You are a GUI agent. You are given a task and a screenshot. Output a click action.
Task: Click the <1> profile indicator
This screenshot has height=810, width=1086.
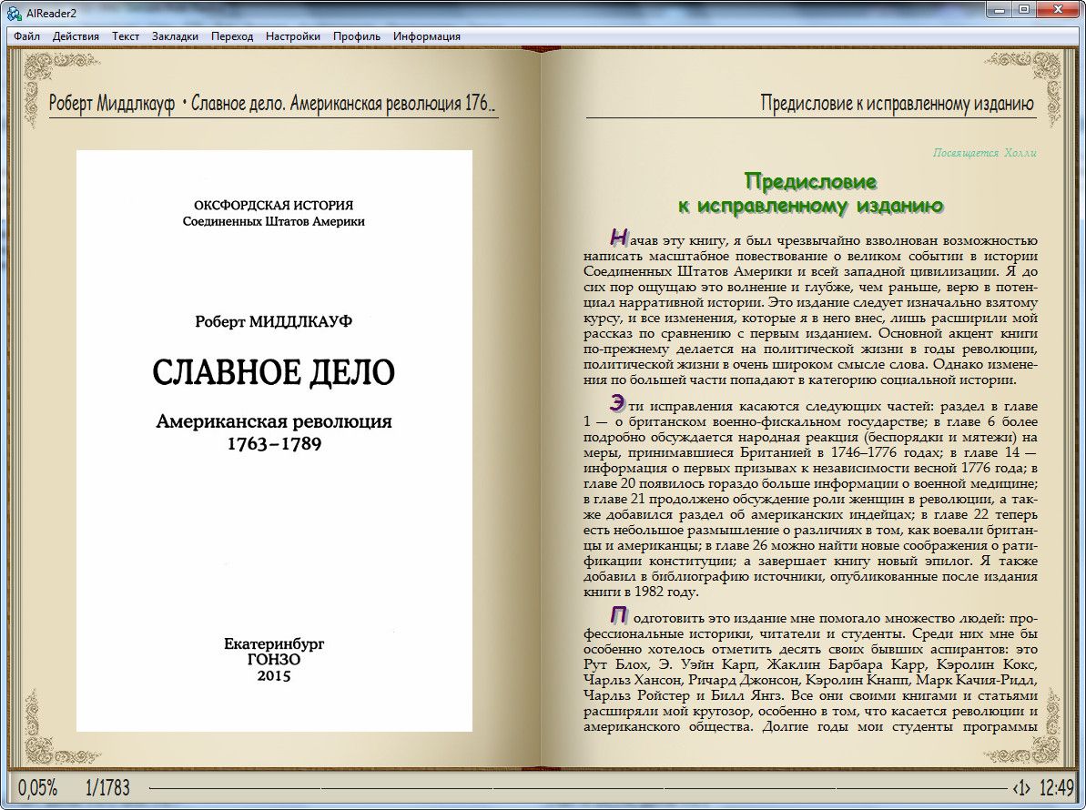pos(1020,788)
